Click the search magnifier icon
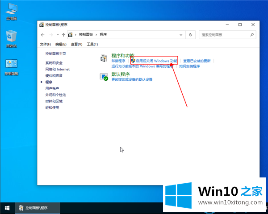268x214 pixels. 252,35
